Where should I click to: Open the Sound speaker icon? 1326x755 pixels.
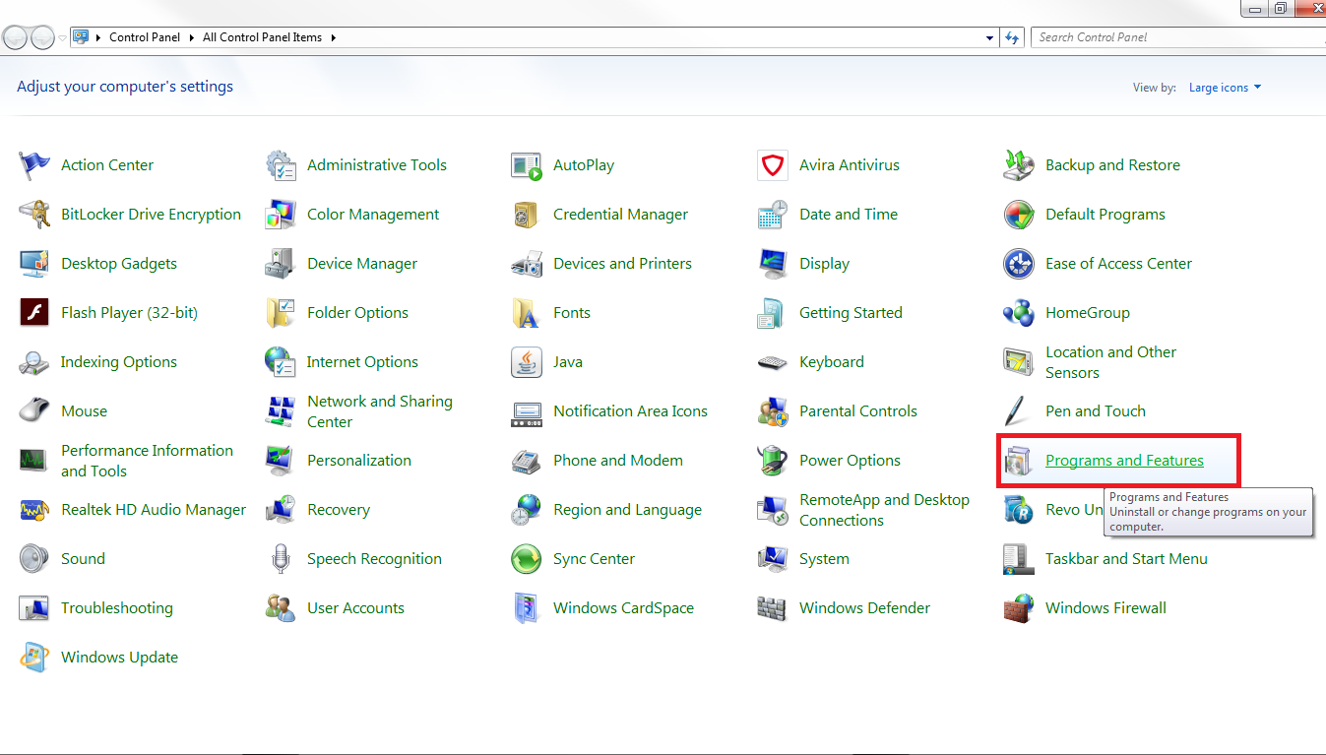[x=34, y=559]
